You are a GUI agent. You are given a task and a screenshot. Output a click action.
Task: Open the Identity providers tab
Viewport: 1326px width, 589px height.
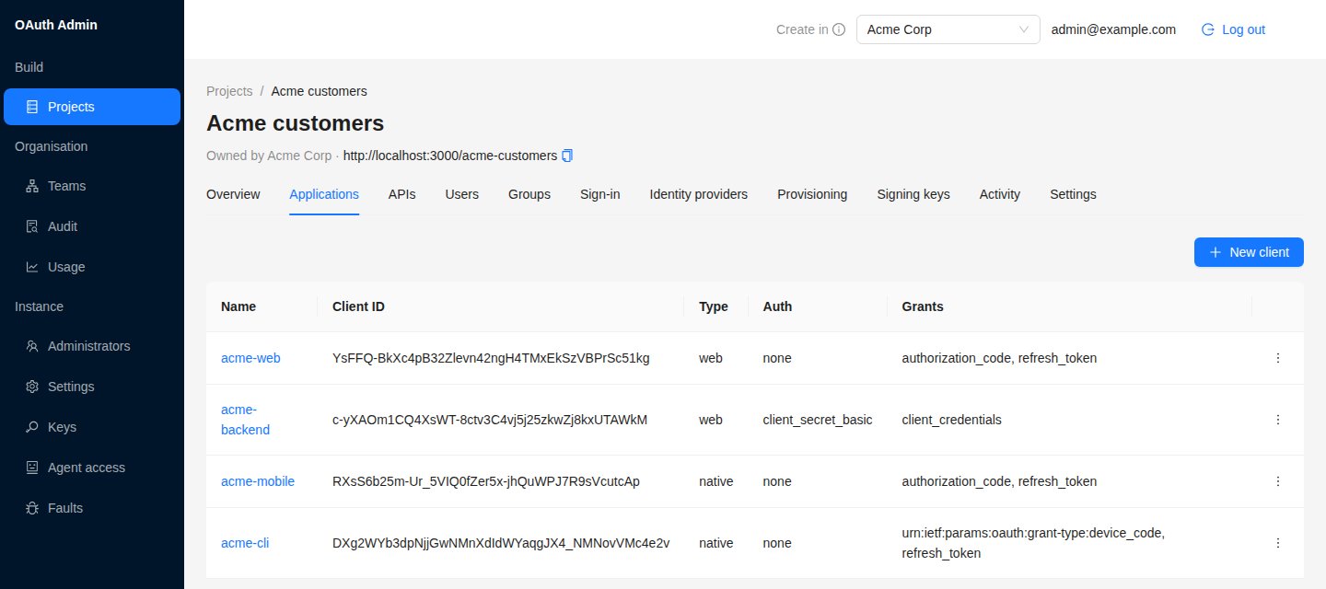point(699,194)
